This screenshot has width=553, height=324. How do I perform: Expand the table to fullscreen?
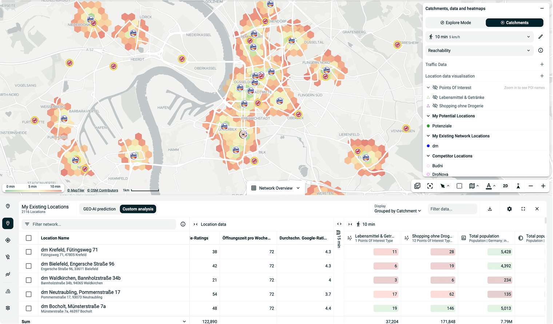click(x=523, y=209)
